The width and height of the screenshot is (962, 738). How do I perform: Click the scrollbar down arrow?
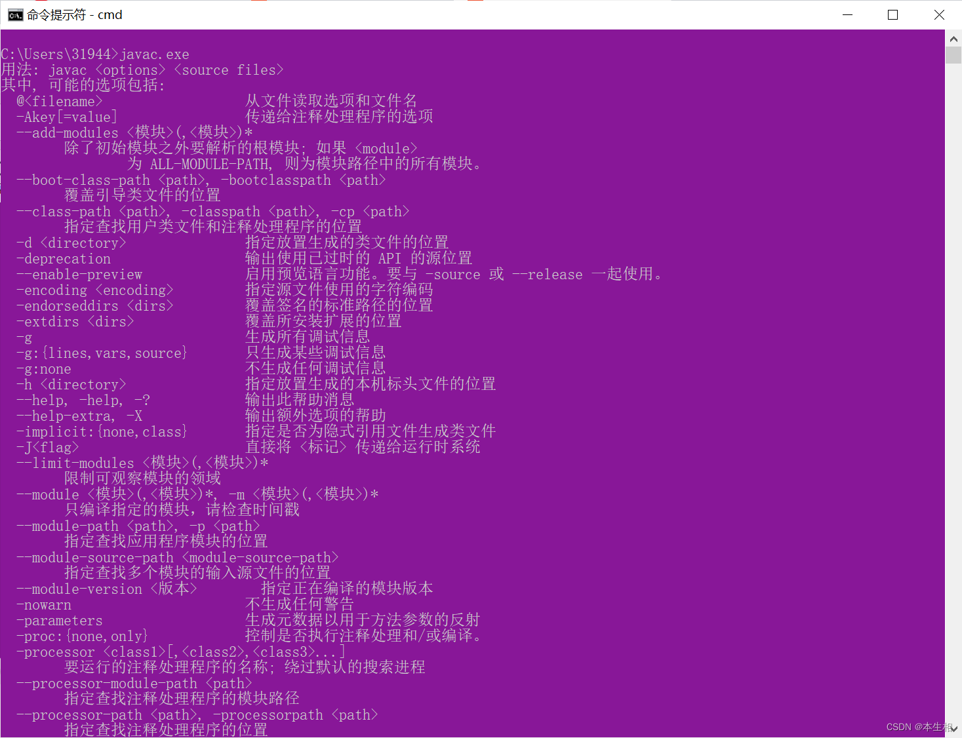953,729
